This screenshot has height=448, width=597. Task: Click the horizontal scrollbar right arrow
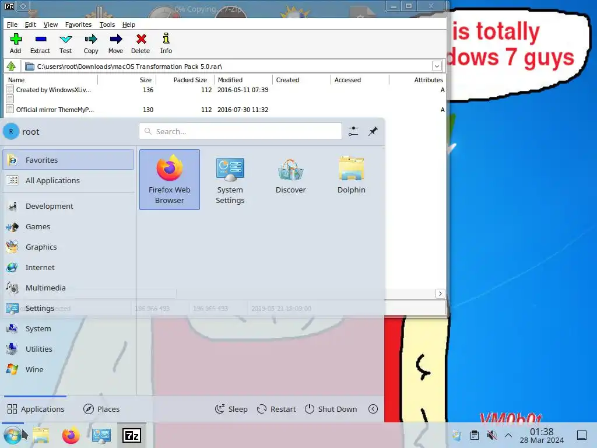tap(440, 294)
